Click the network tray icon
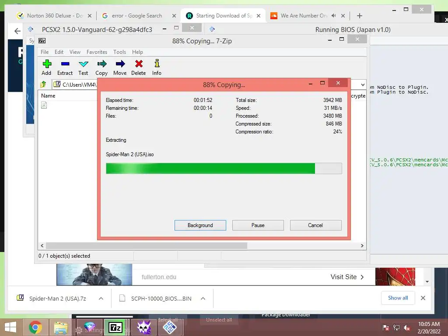This screenshot has width=448, height=336. [396, 327]
